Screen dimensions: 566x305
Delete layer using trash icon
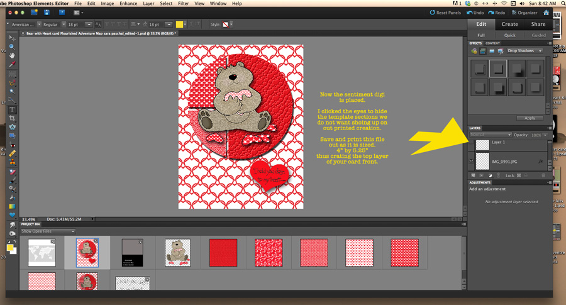[x=543, y=175]
